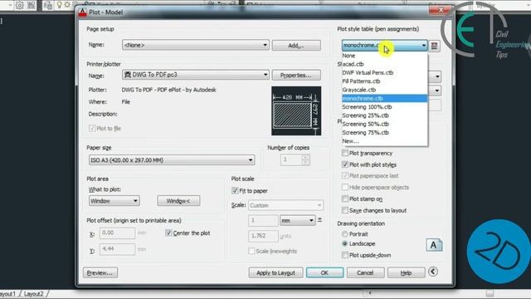Toggle Plot stamp on checkbox
531x299 pixels.
[x=345, y=199]
